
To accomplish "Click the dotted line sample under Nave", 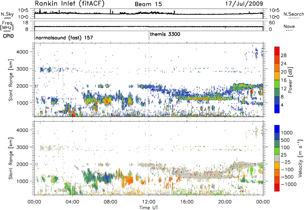I will (x=289, y=31).
